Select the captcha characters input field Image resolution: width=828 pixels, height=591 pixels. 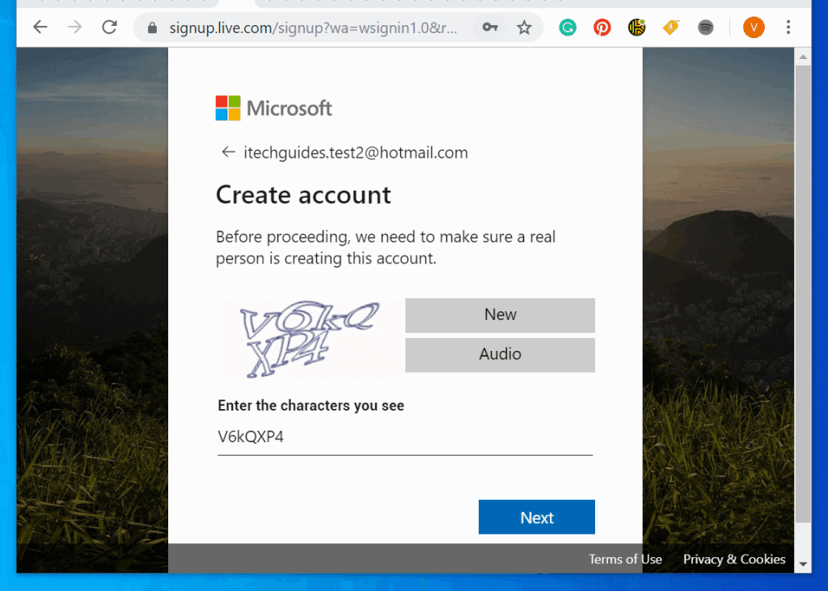[x=404, y=436]
